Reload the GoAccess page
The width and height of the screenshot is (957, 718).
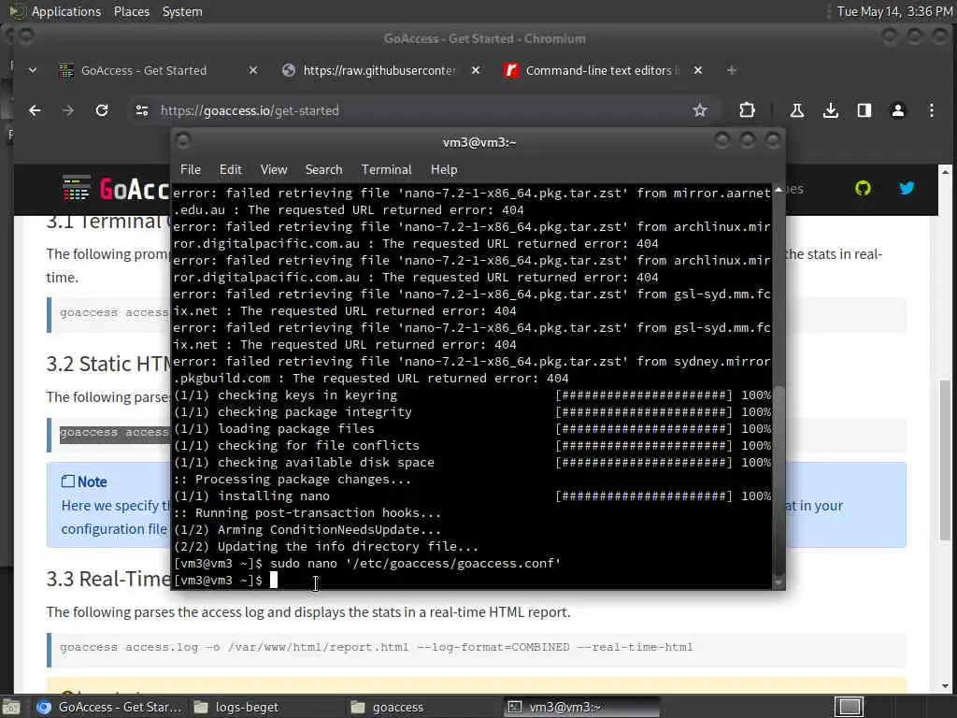click(102, 110)
